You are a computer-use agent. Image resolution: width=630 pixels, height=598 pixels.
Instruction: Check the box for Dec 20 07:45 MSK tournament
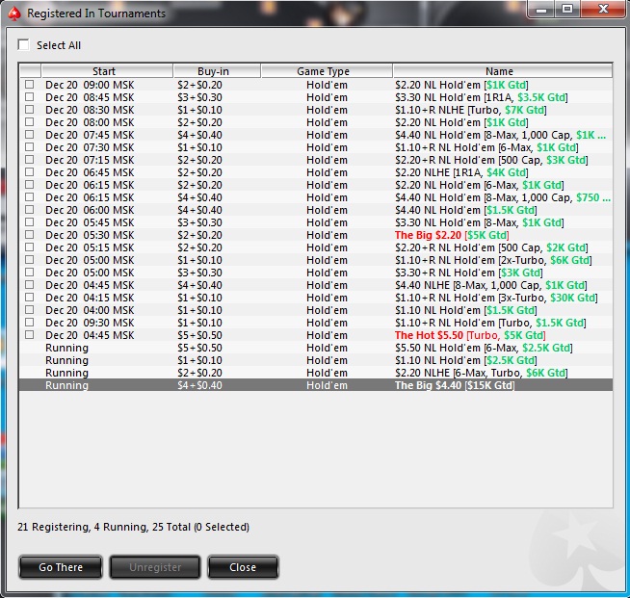(29, 135)
